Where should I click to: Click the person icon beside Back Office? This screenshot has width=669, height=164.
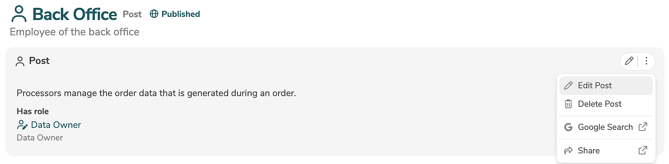click(19, 14)
